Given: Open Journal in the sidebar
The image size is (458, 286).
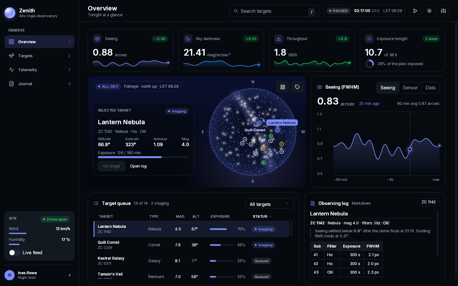Looking at the screenshot, I should pyautogui.click(x=39, y=84).
